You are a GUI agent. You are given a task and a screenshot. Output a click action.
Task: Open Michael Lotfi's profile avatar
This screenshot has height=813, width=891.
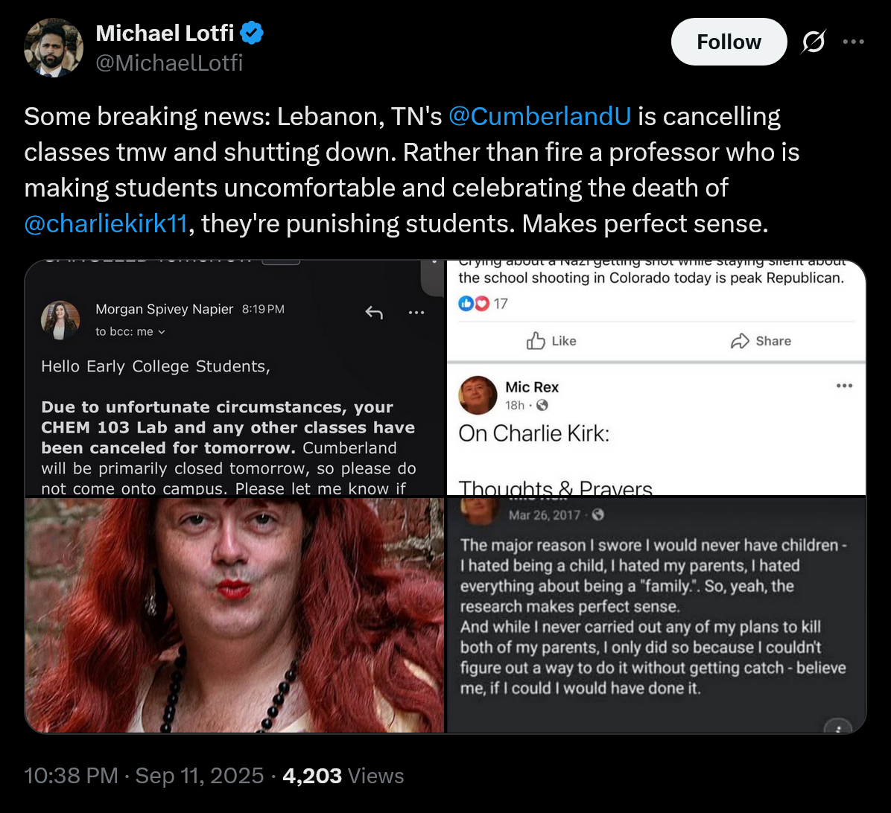coord(53,48)
